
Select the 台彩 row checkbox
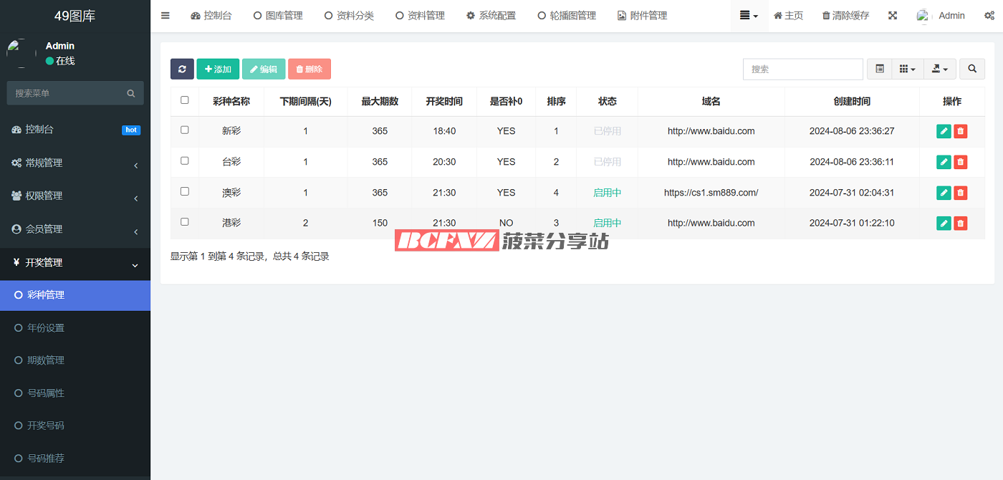[x=185, y=161]
